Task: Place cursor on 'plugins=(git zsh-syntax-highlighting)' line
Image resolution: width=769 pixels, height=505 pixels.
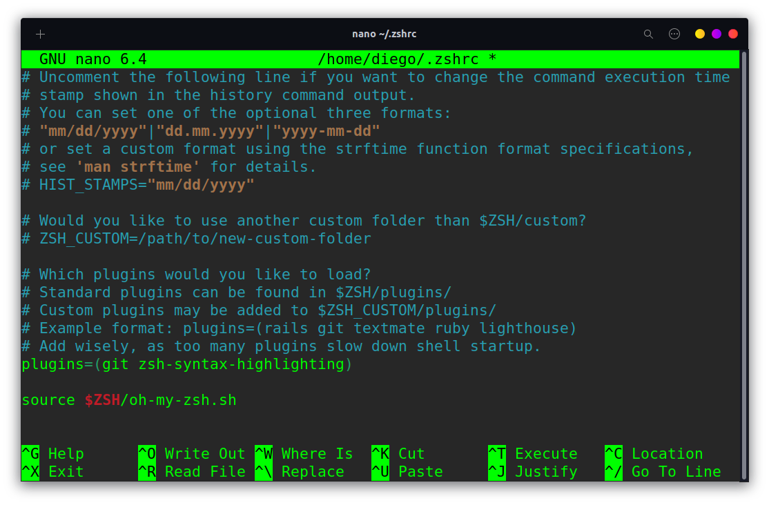Action: (187, 364)
